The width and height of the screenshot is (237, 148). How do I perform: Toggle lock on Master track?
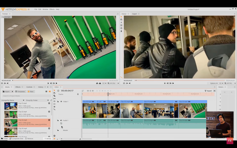tap(58, 130)
